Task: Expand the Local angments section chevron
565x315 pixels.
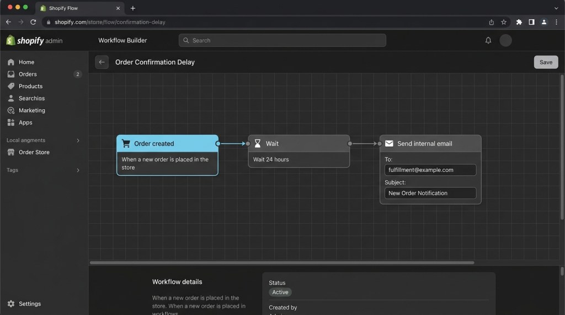Action: pyautogui.click(x=78, y=140)
